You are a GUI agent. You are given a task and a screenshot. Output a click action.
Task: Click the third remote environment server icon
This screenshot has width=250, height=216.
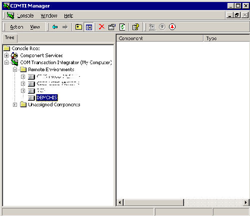pos(31,91)
